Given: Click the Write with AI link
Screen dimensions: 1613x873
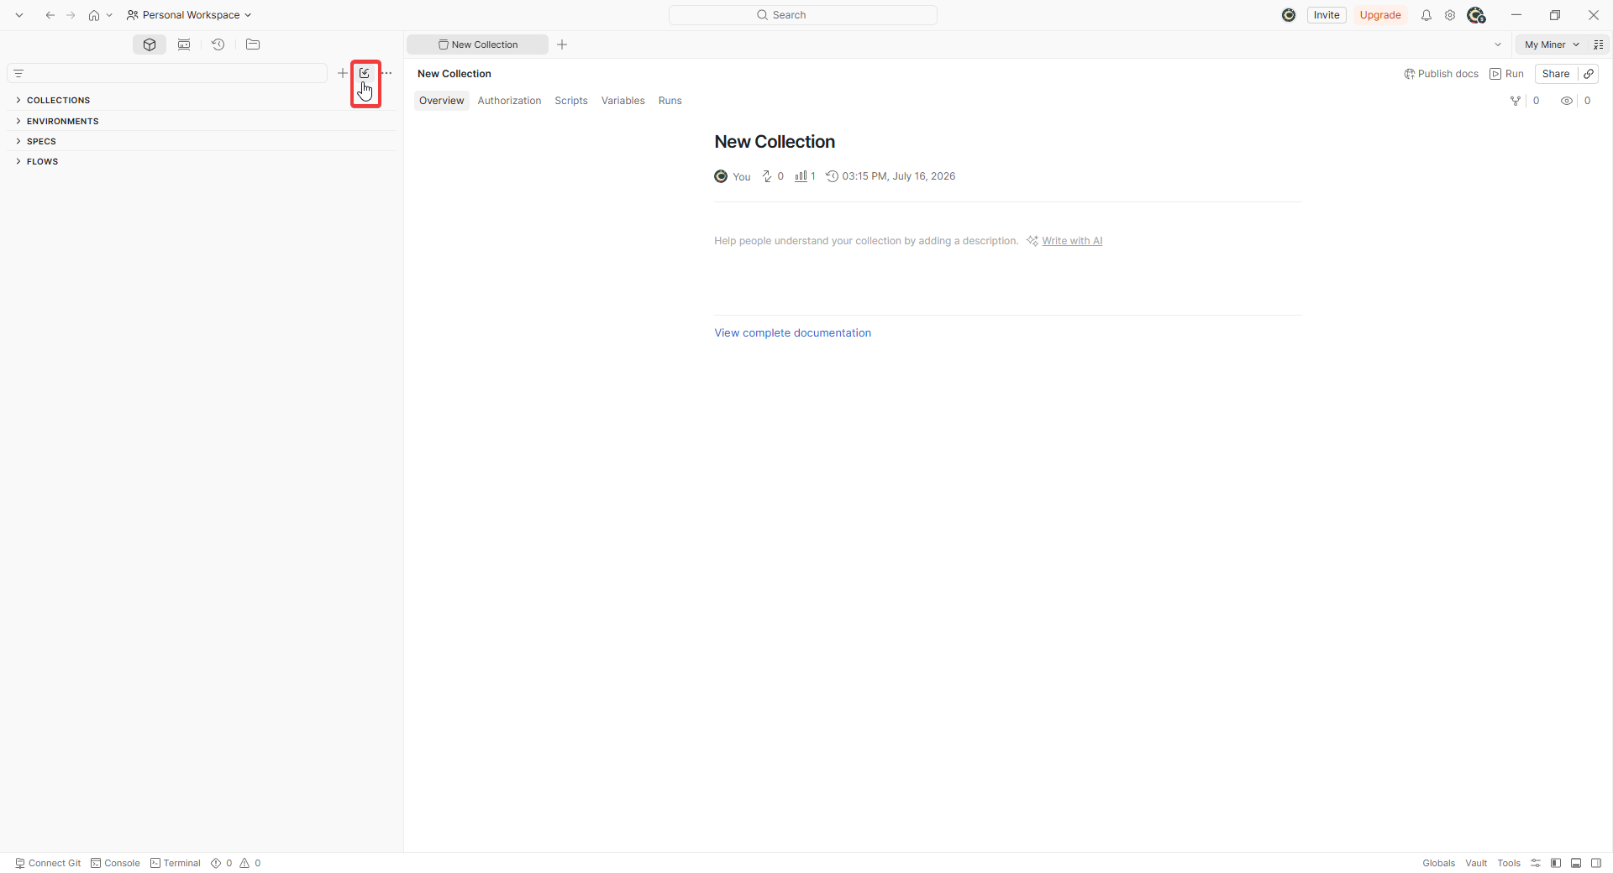Looking at the screenshot, I should click(1072, 241).
